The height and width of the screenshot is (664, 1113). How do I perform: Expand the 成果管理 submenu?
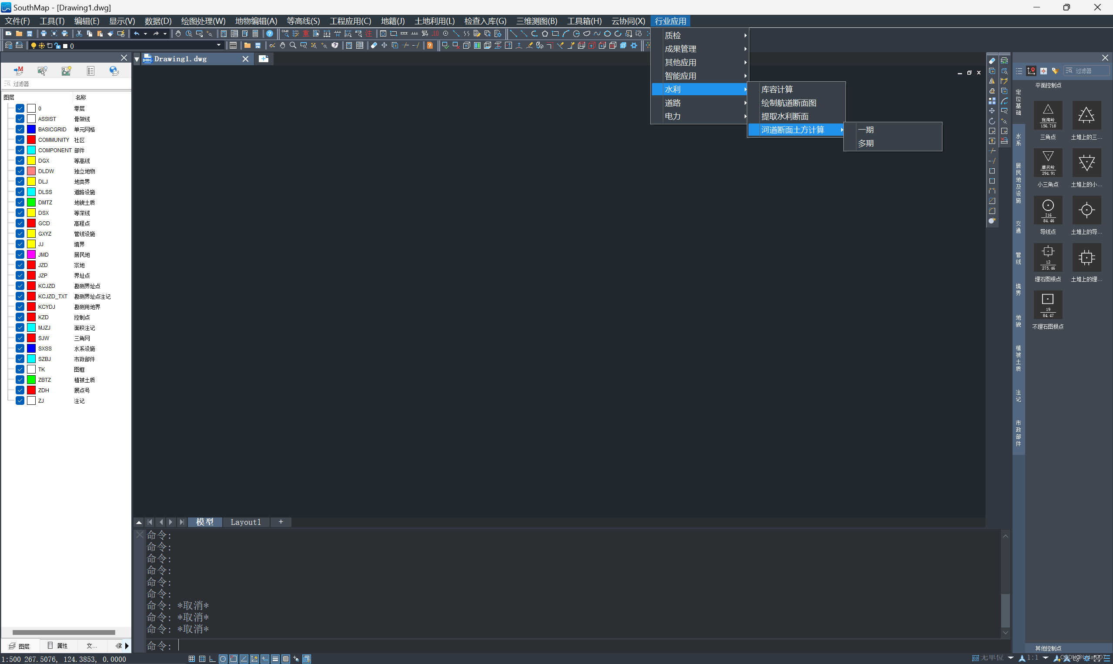(x=699, y=49)
